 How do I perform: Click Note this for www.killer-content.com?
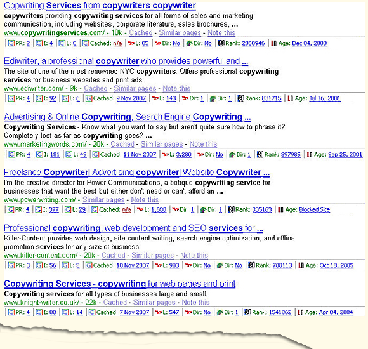[194, 255]
